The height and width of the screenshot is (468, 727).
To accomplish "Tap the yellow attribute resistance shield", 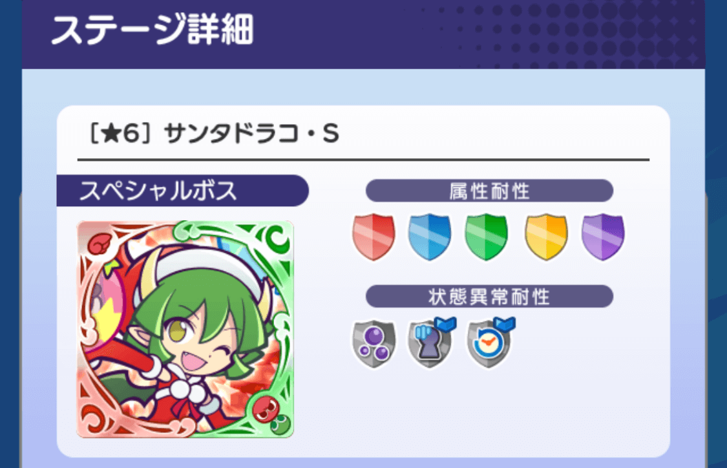I will pos(546,237).
